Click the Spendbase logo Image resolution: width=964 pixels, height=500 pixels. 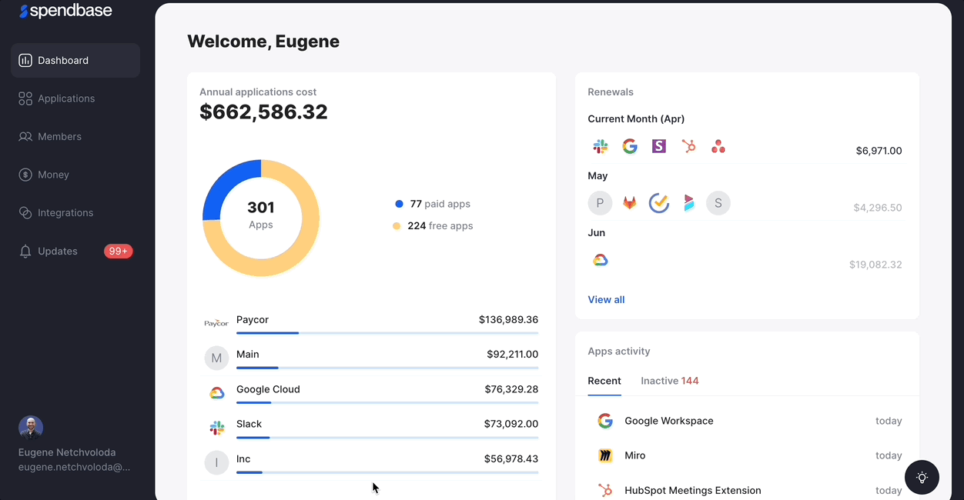click(66, 11)
